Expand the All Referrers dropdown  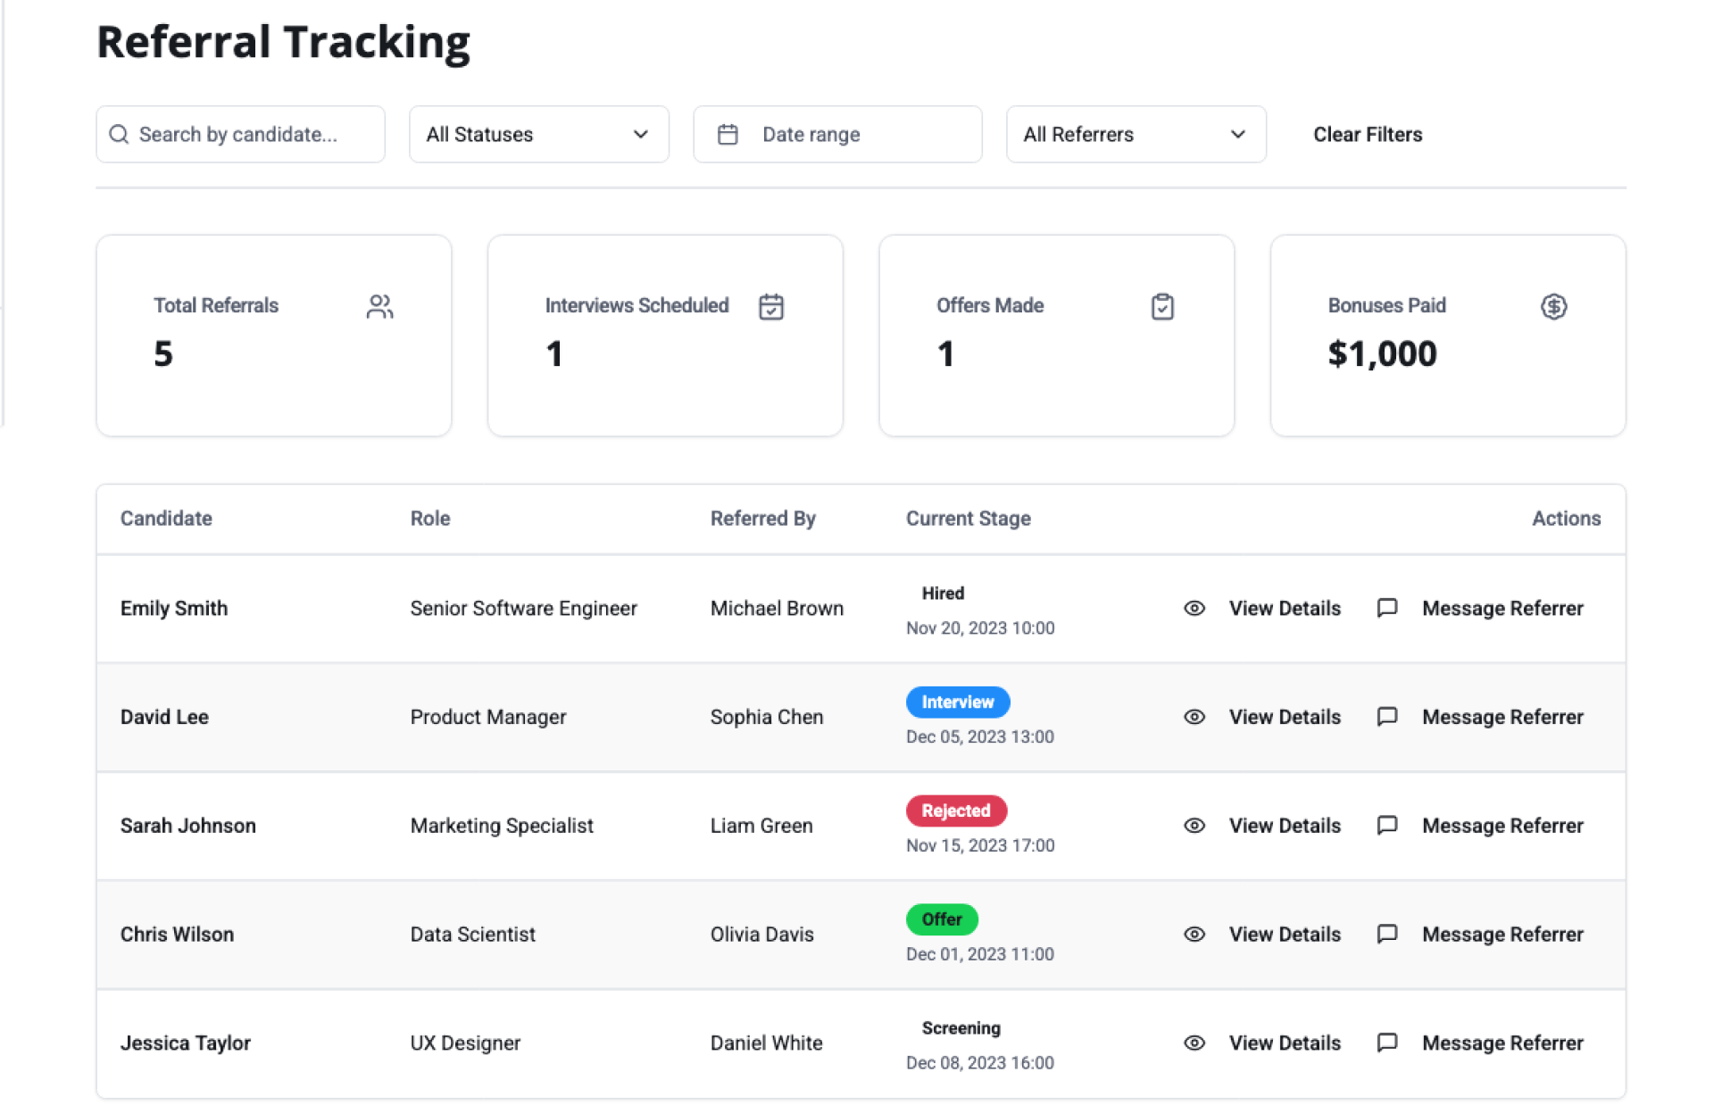click(1136, 134)
